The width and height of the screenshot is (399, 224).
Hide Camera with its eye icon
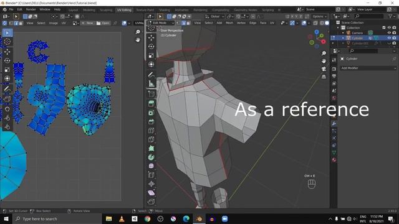click(389, 33)
